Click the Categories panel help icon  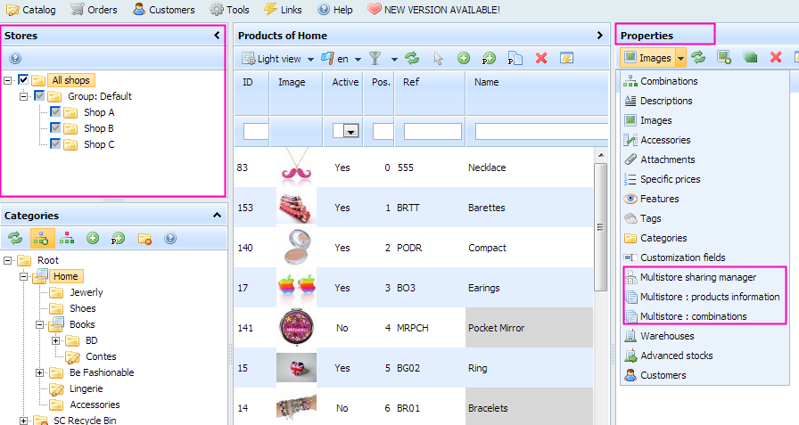[170, 238]
